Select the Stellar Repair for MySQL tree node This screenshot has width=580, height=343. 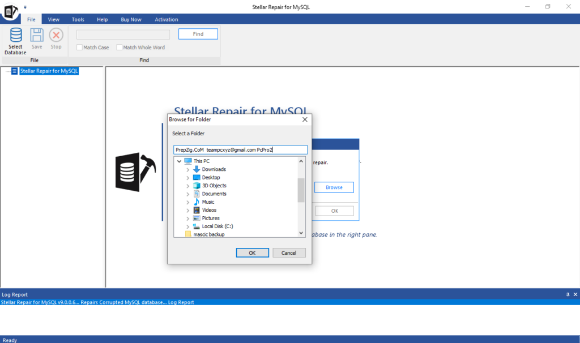point(49,71)
